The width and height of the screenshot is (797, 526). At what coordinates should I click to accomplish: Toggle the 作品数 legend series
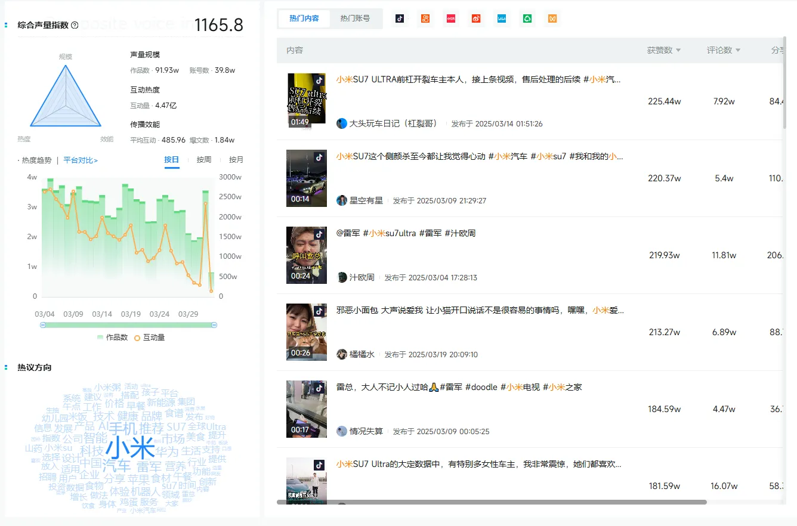pyautogui.click(x=112, y=338)
